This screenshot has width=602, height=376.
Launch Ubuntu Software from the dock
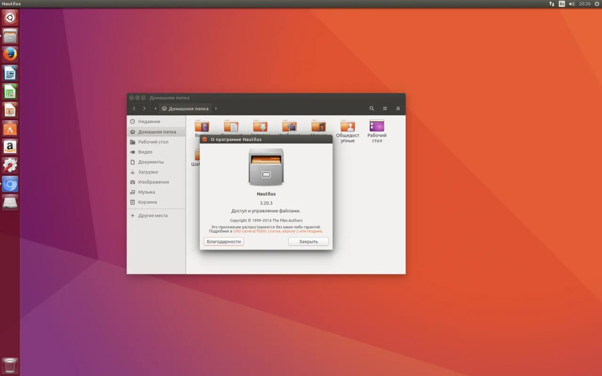click(x=10, y=128)
